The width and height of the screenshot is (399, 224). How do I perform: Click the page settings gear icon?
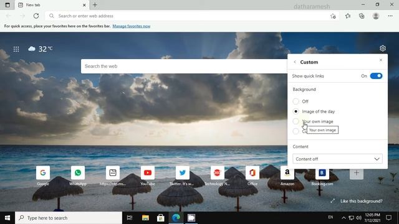(382, 49)
